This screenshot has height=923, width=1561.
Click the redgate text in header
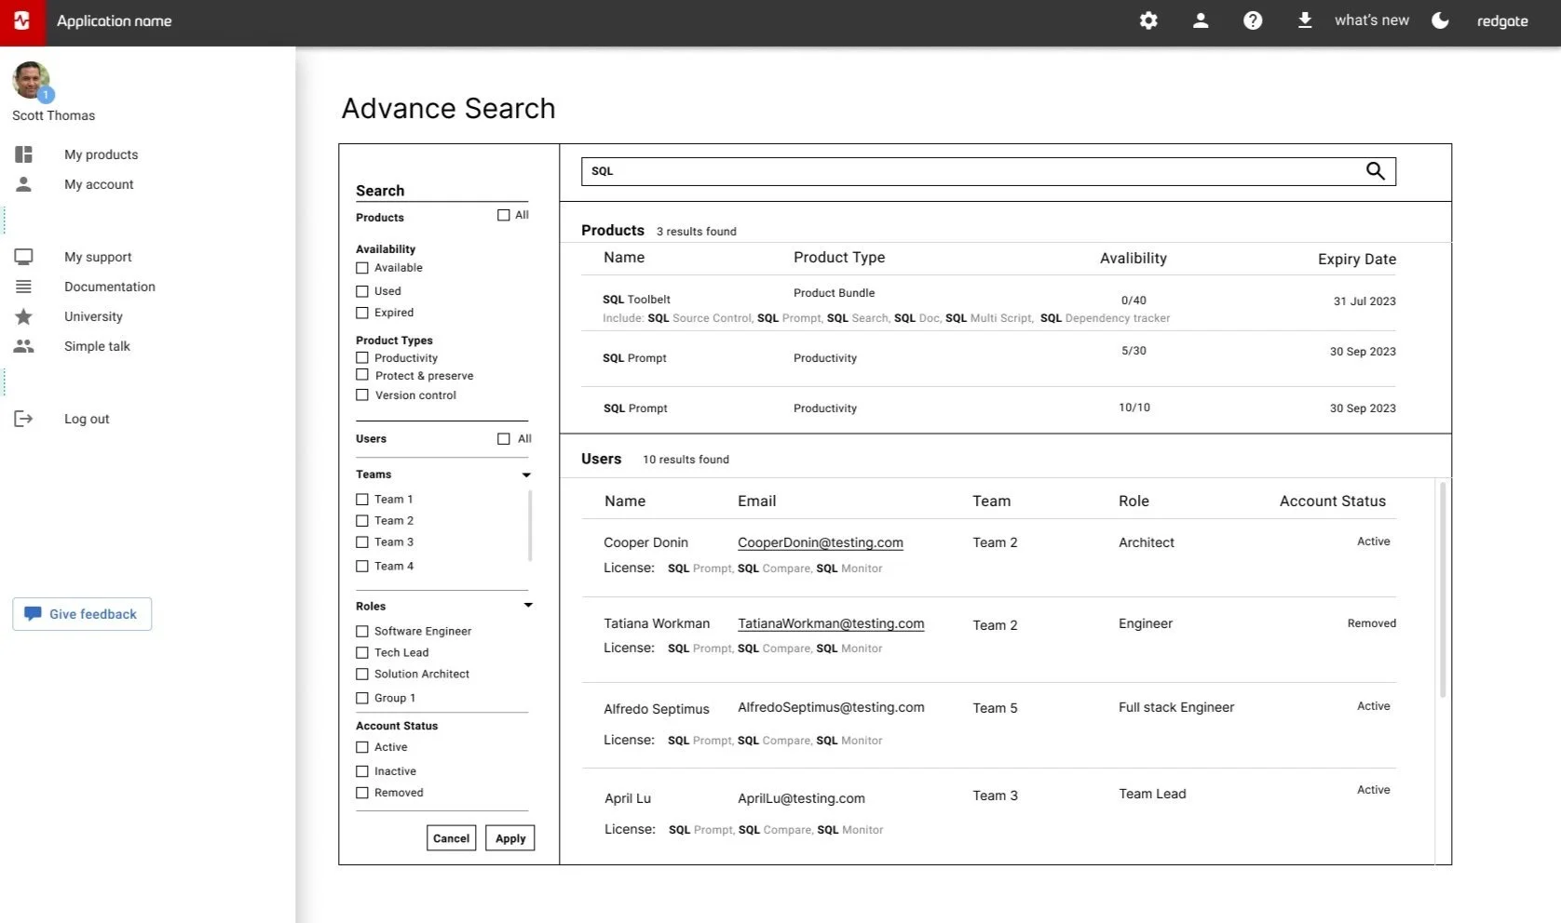1502,20
